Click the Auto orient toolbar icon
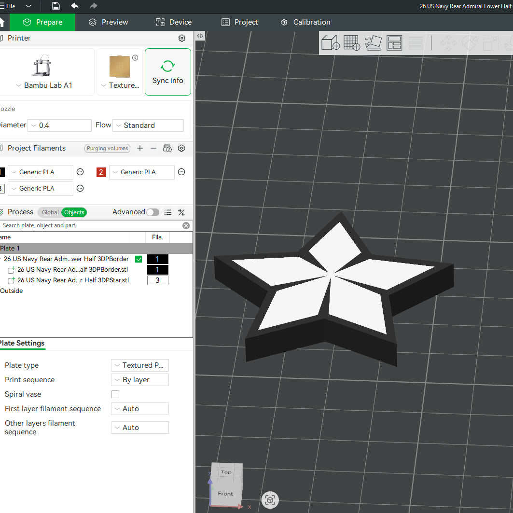The width and height of the screenshot is (513, 513). (x=374, y=42)
